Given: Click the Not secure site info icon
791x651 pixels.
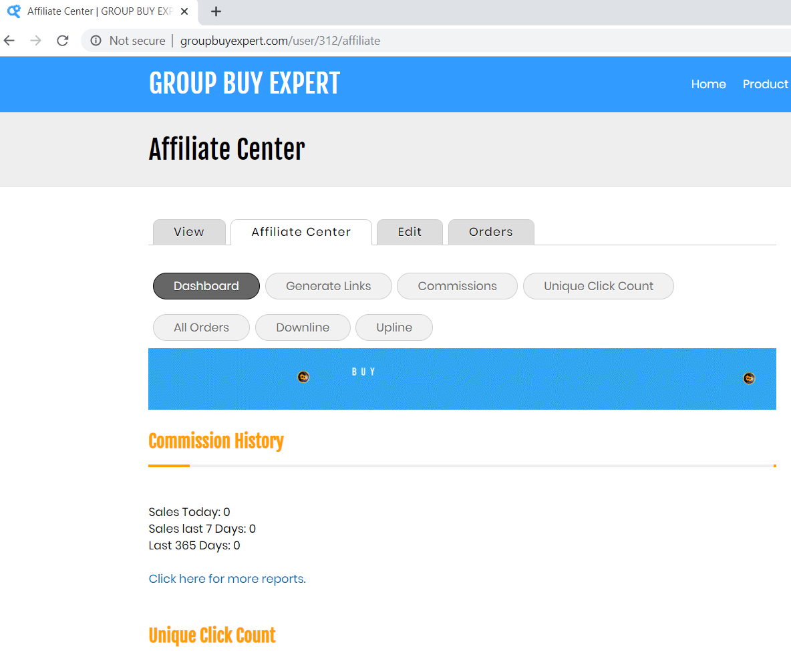Looking at the screenshot, I should (x=96, y=41).
